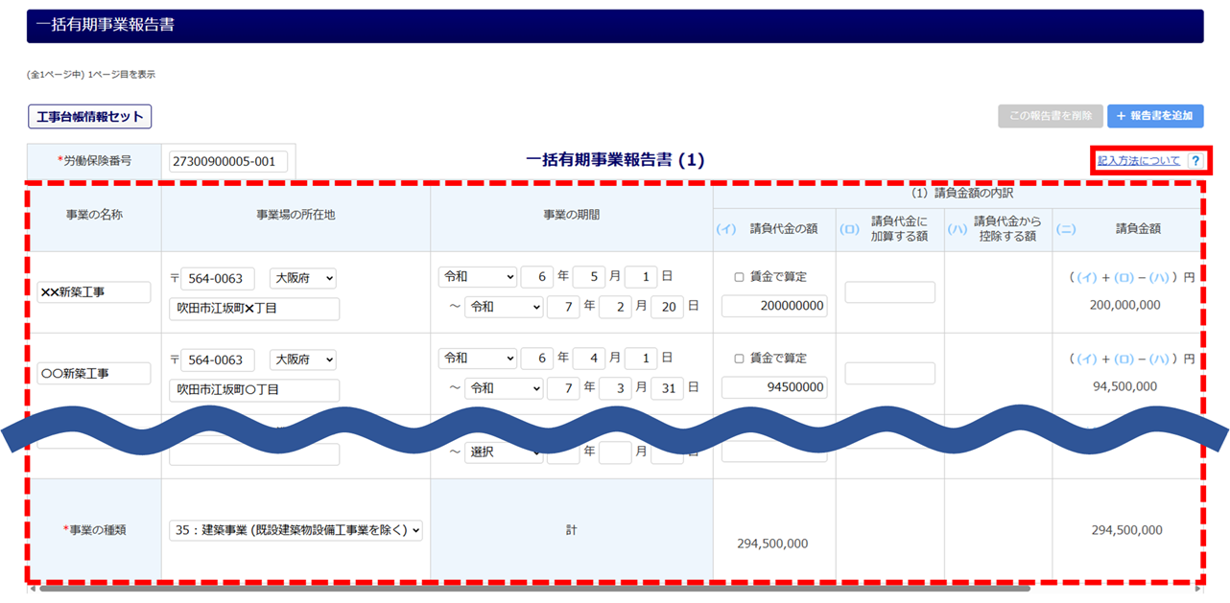Check 賃金で算定 for 〇〇新築工事
This screenshot has height=603, width=1230.
739,359
